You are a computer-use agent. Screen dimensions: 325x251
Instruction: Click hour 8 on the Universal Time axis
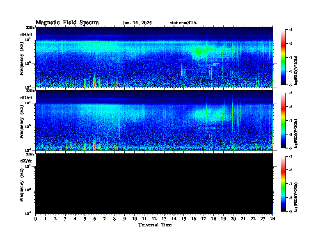(114, 219)
